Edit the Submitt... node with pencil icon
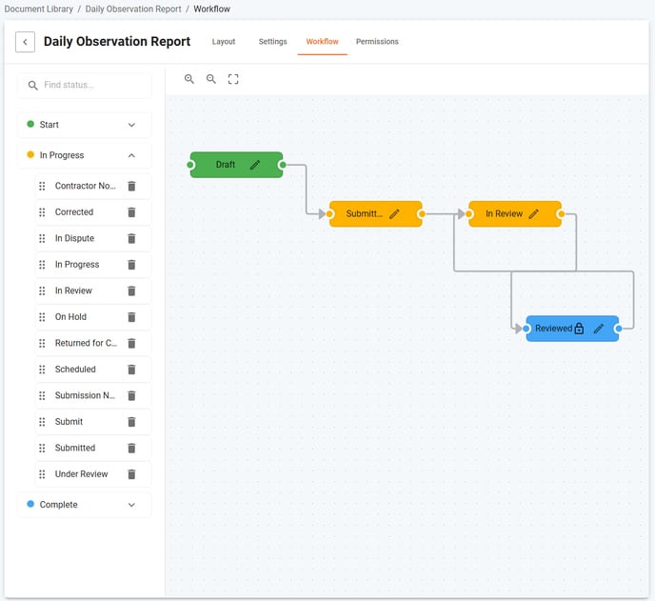Viewport: 655px width, 601px height. click(x=394, y=214)
